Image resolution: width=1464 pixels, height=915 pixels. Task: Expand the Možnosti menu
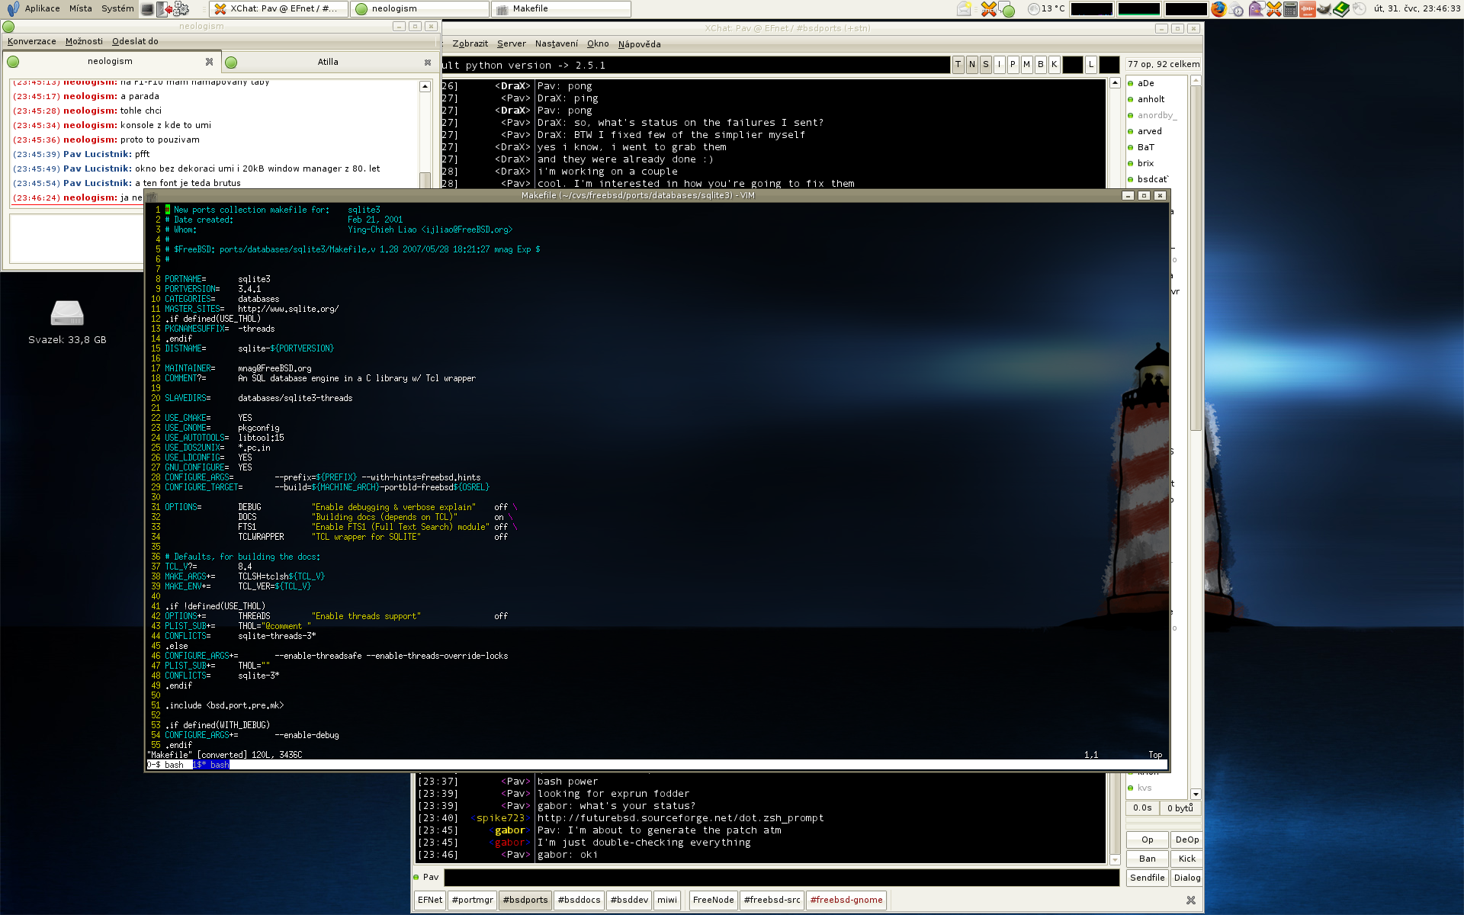click(84, 41)
